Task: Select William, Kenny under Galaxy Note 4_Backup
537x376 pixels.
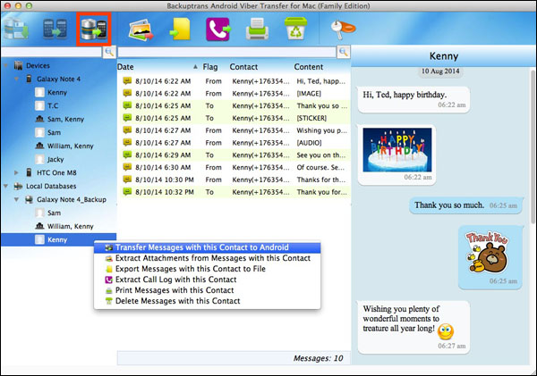Action: tap(70, 226)
